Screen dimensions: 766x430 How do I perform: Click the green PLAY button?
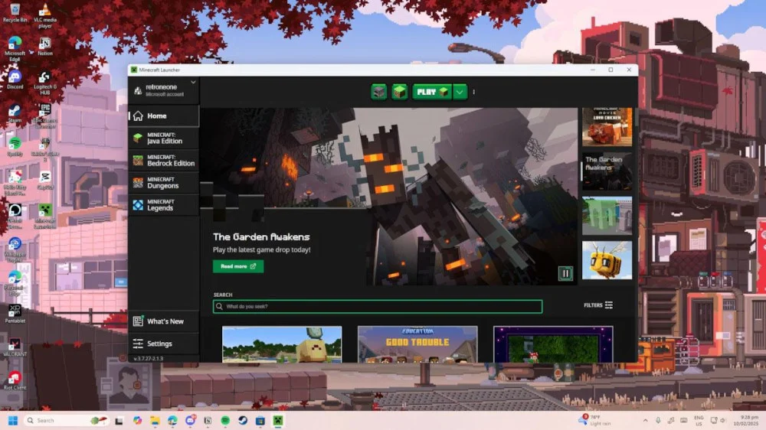(x=432, y=92)
